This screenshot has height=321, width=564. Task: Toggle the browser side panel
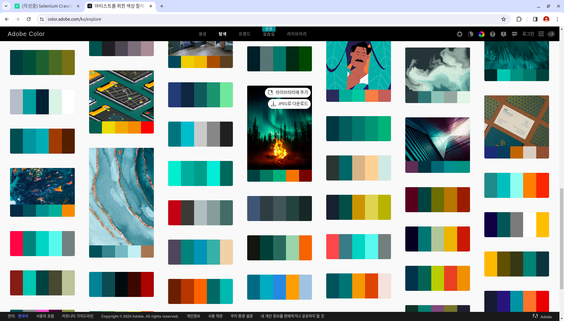[x=535, y=19]
